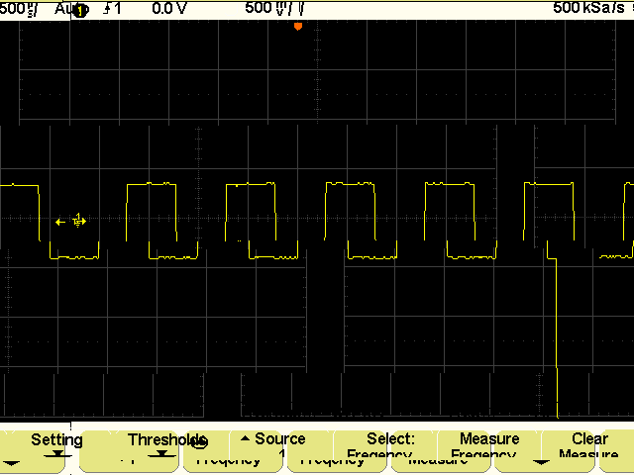634x475 pixels.
Task: Select the yellow channel 1 badge
Action: coord(81,11)
